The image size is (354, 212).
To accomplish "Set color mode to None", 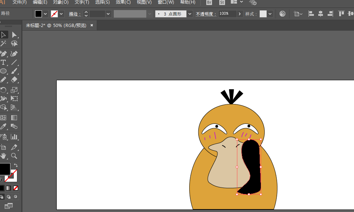I will [x=16, y=188].
